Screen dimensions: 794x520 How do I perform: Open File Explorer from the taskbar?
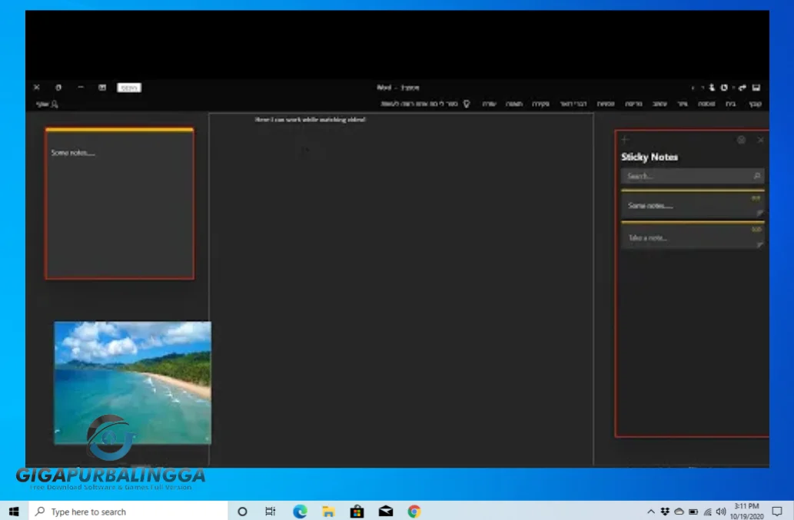[328, 512]
